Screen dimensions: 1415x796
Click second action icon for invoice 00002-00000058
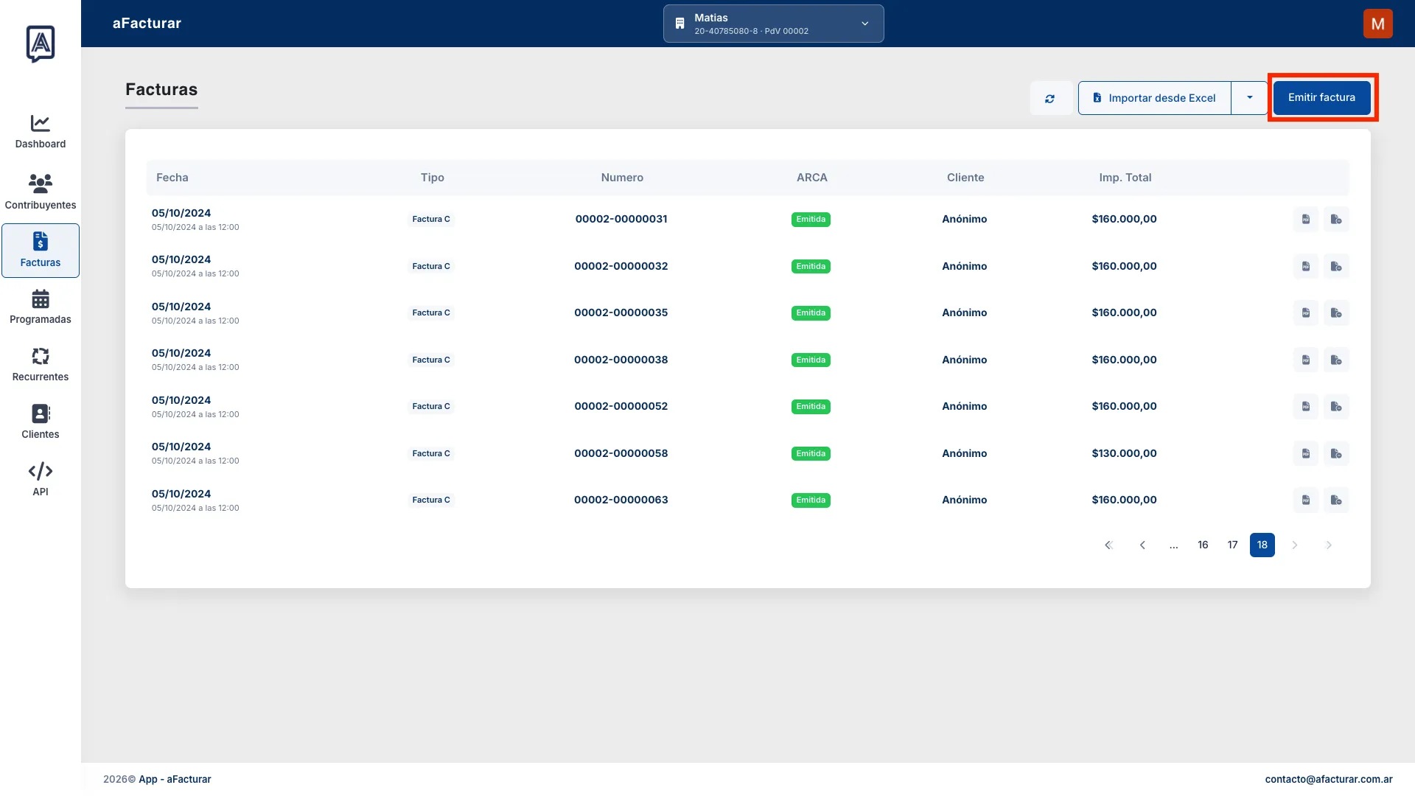[1335, 453]
